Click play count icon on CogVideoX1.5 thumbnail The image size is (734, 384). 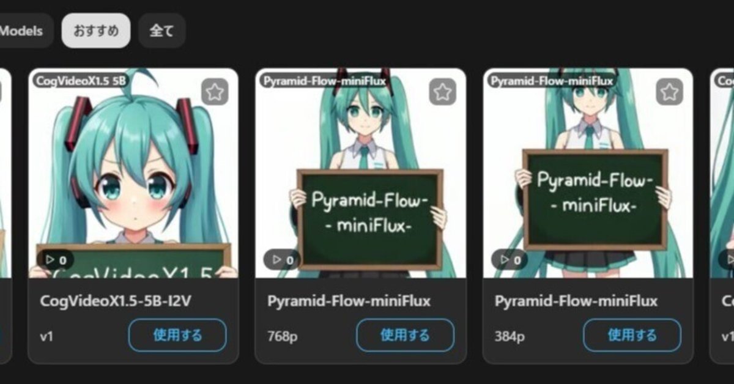coord(55,259)
